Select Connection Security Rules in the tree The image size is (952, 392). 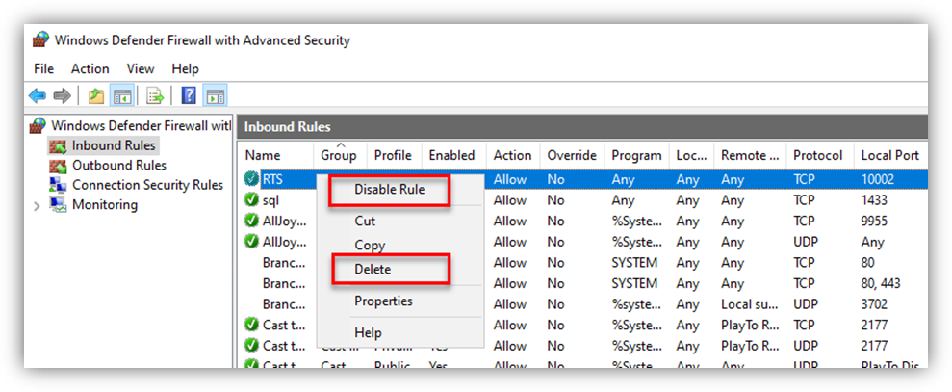[x=147, y=185]
